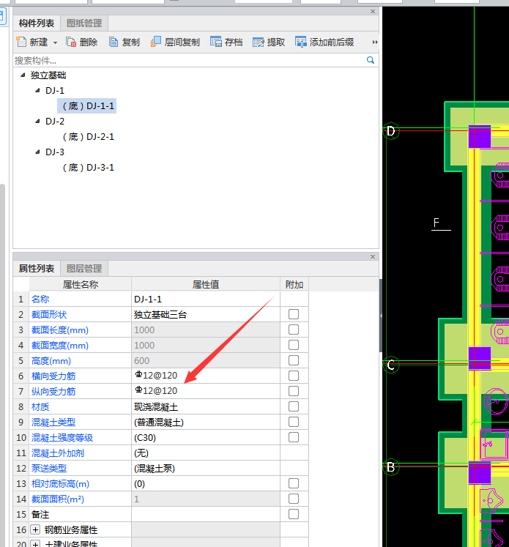Tick the 附加 checkbox for 截面长度

(294, 330)
